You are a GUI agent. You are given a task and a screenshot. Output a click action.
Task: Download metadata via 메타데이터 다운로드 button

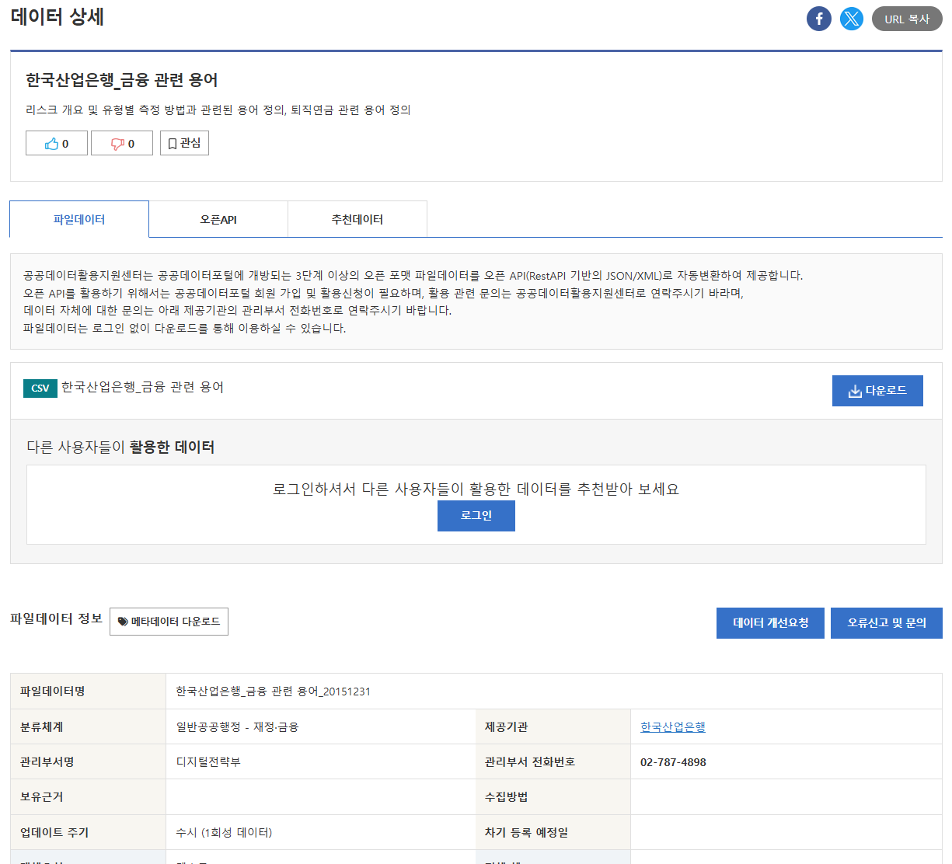(169, 622)
